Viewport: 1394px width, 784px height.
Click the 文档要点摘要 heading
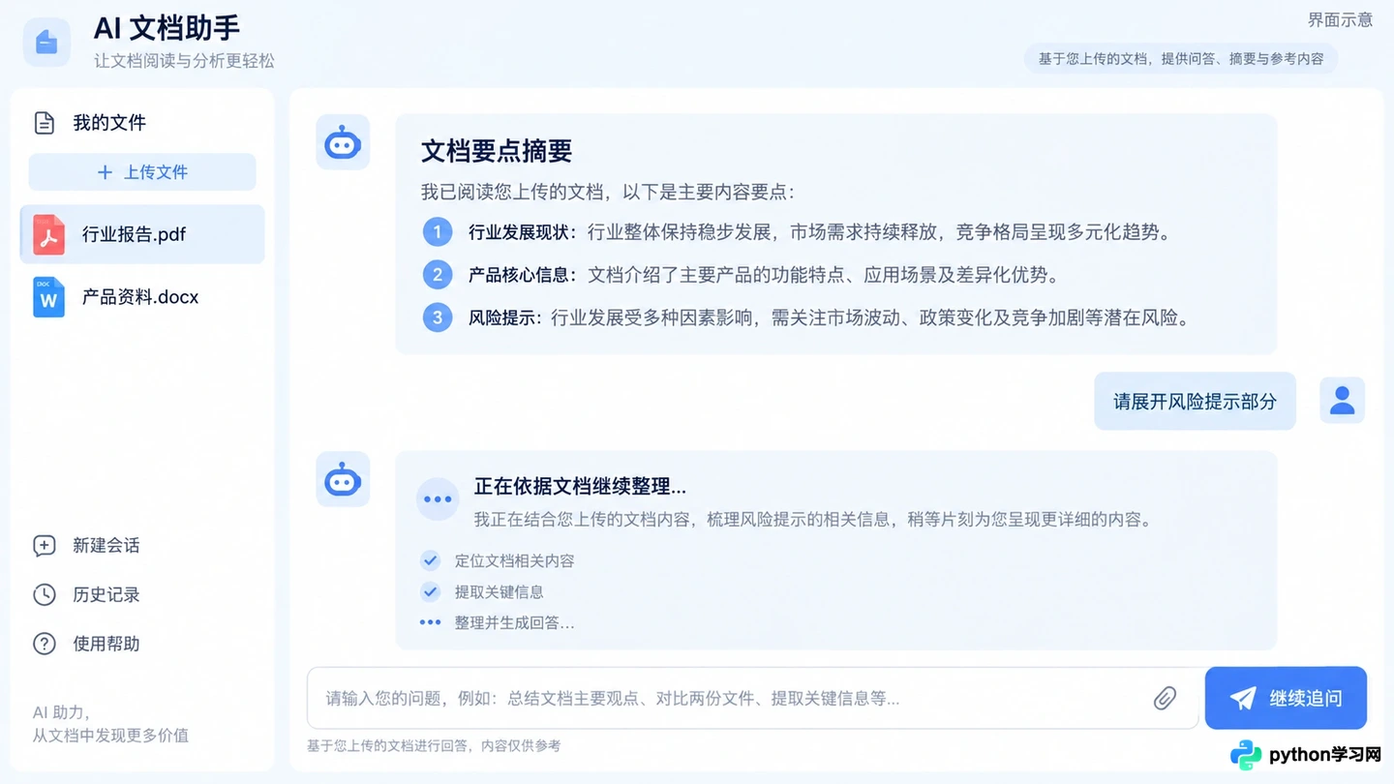point(497,151)
